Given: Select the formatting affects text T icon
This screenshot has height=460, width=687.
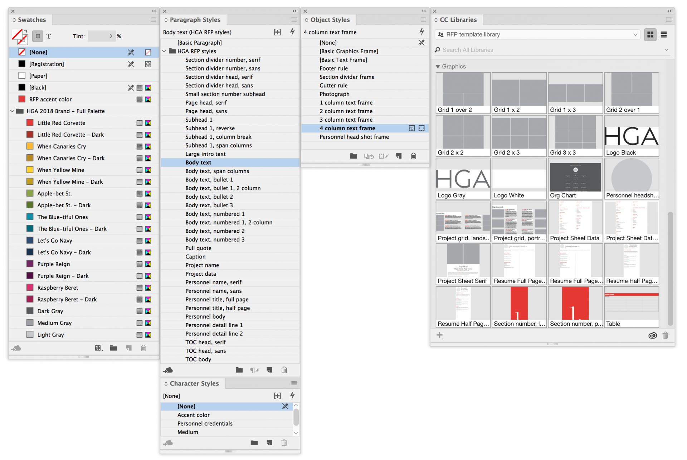Looking at the screenshot, I should click(49, 36).
